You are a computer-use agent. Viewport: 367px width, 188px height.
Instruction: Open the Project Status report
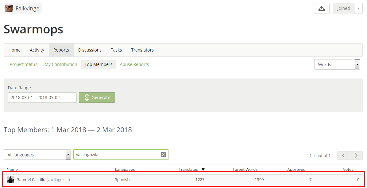coord(23,64)
